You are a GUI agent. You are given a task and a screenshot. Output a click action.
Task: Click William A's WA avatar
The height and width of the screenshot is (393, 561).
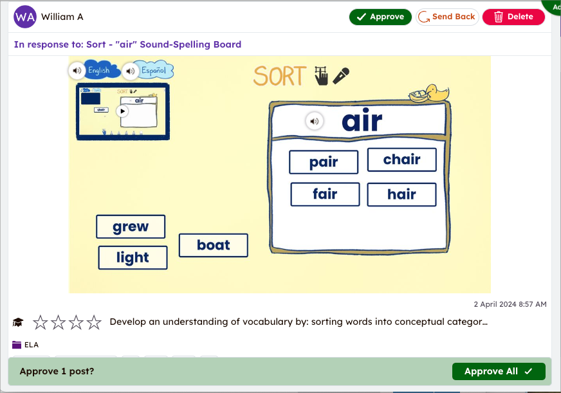point(24,17)
